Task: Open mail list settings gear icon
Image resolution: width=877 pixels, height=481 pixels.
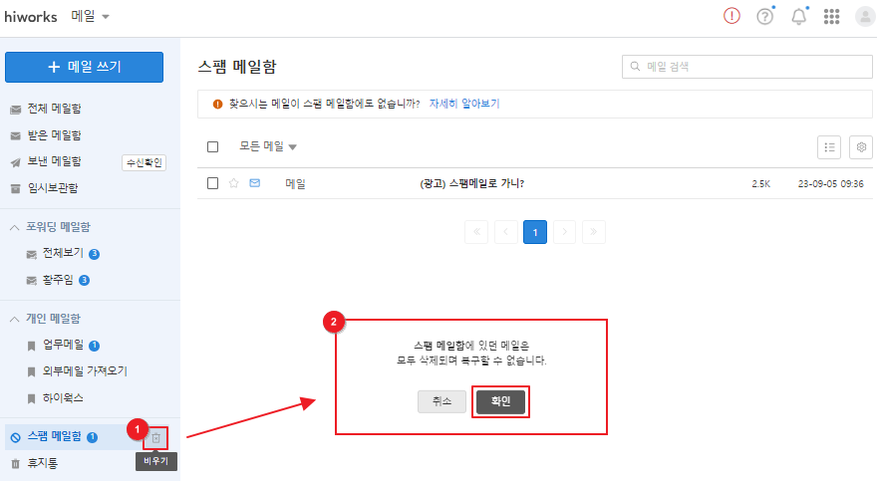Action: (860, 146)
